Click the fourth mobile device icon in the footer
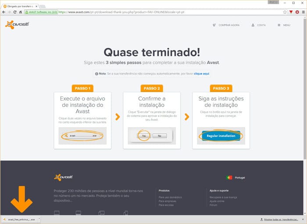The image size is (307, 224). pyautogui.click(x=126, y=213)
